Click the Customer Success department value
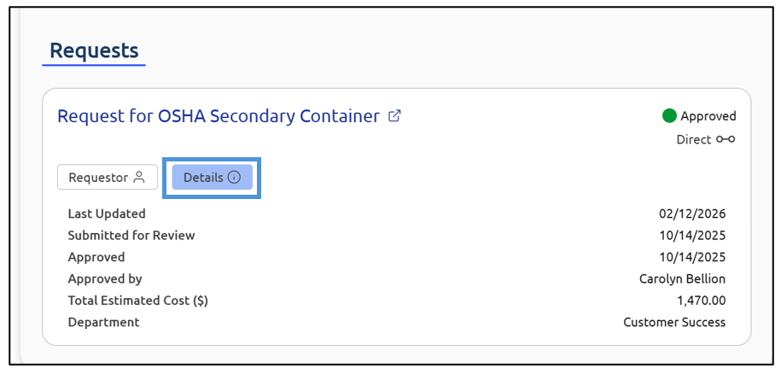 click(x=674, y=322)
